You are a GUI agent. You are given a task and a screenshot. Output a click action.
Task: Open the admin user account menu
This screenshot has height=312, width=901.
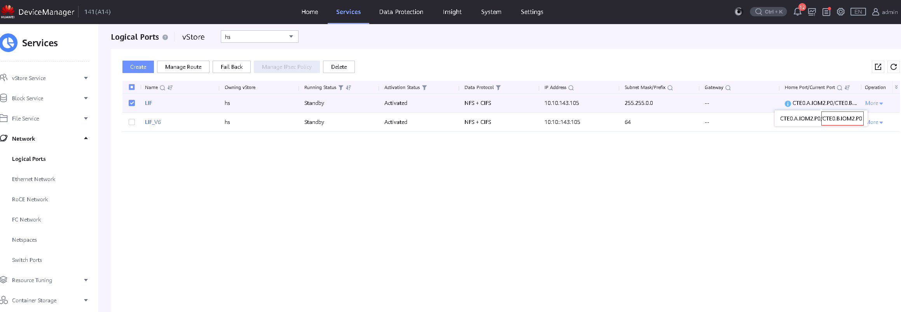tap(885, 12)
